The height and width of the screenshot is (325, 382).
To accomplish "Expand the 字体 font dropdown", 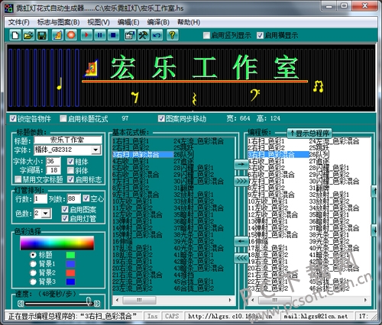I will [x=95, y=150].
